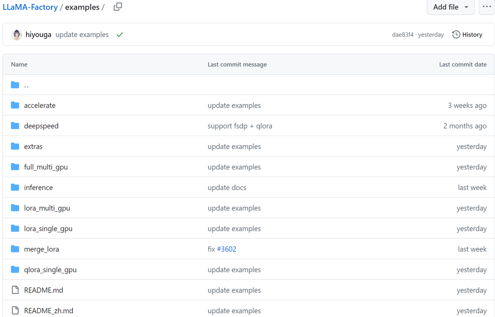Open the lora_single_gpu folder

coord(48,229)
